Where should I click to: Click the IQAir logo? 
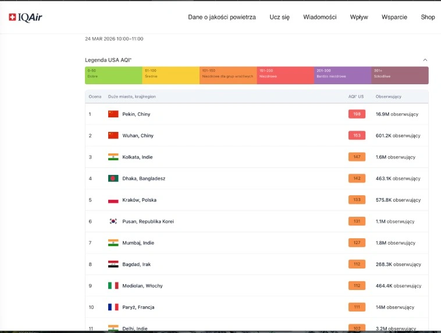[26, 17]
